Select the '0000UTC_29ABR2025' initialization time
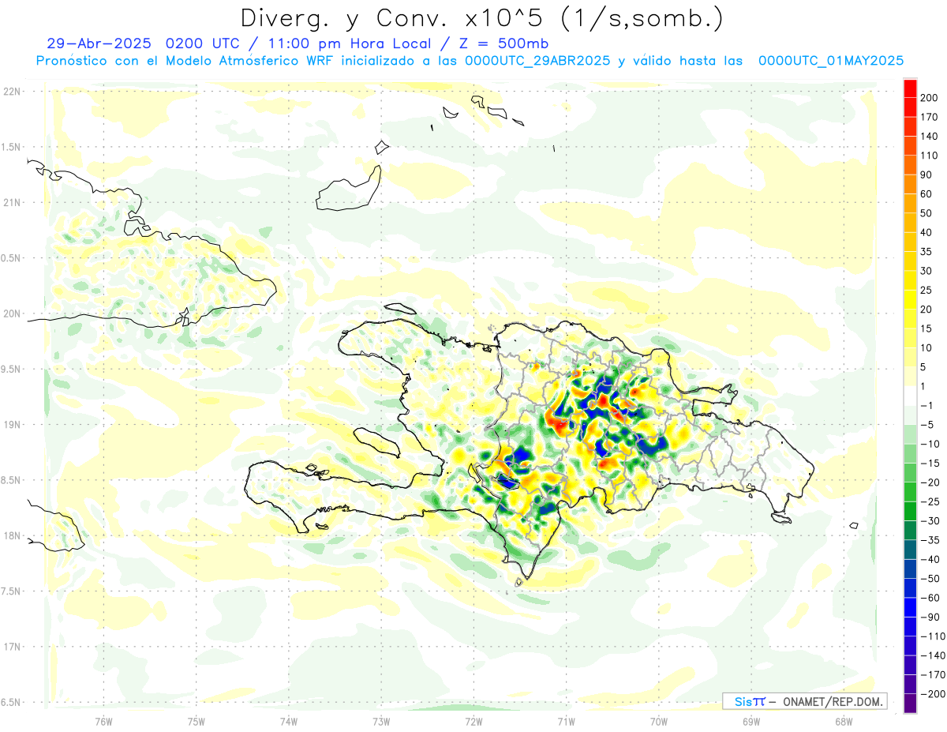 (537, 61)
